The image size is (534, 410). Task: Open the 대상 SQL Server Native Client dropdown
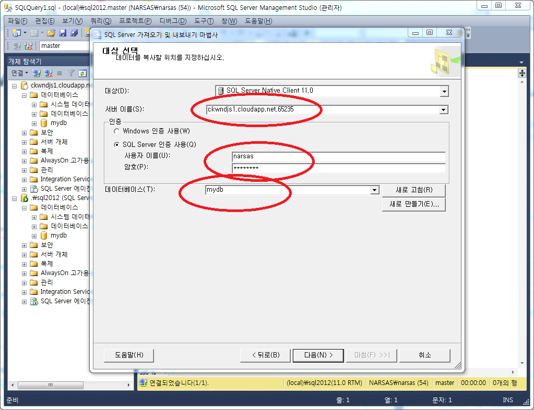[444, 91]
